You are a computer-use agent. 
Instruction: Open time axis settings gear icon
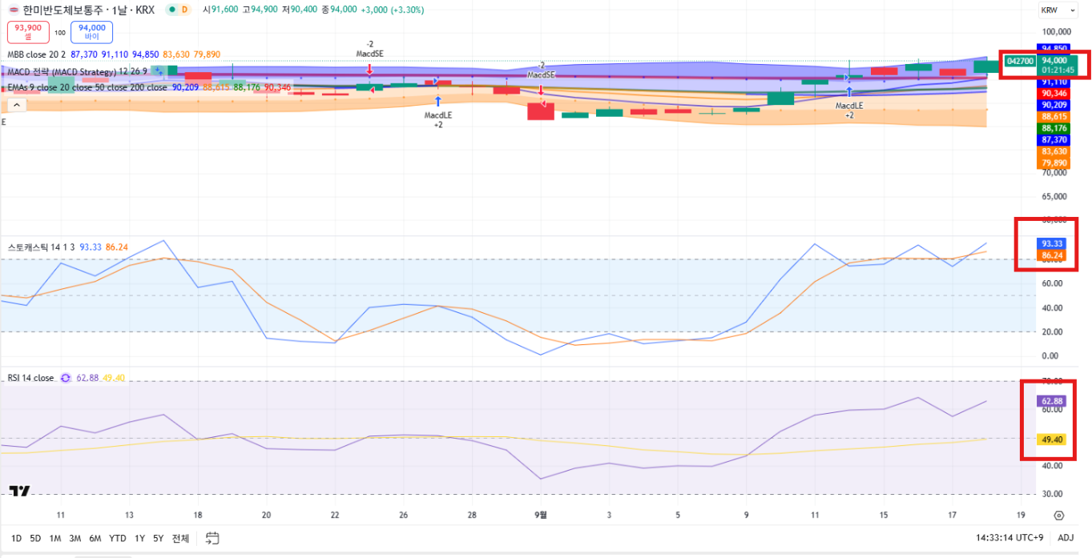coord(1059,516)
